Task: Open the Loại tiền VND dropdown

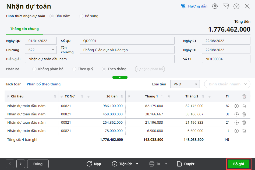Action: click(x=196, y=84)
